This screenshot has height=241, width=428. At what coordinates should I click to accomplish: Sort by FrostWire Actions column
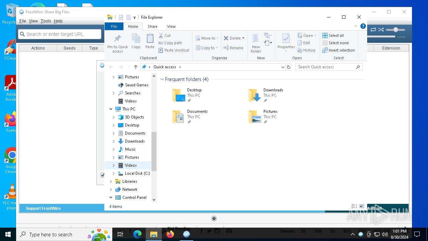click(38, 48)
